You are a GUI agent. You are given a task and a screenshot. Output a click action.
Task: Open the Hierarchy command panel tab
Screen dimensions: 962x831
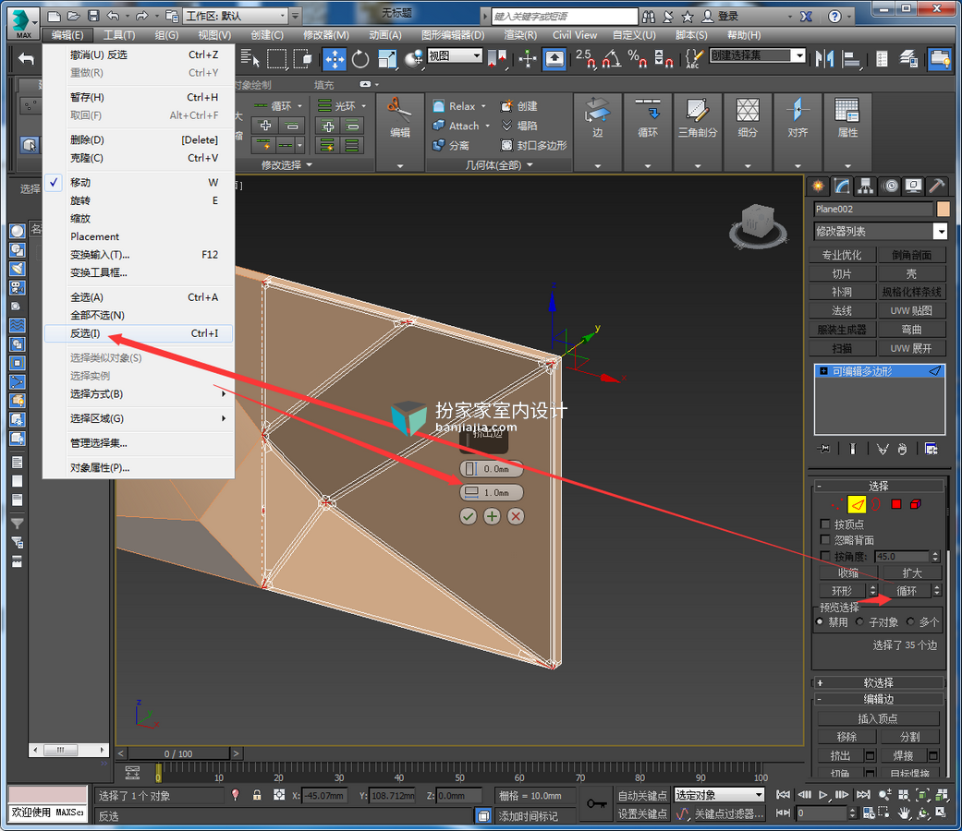pyautogui.click(x=866, y=187)
